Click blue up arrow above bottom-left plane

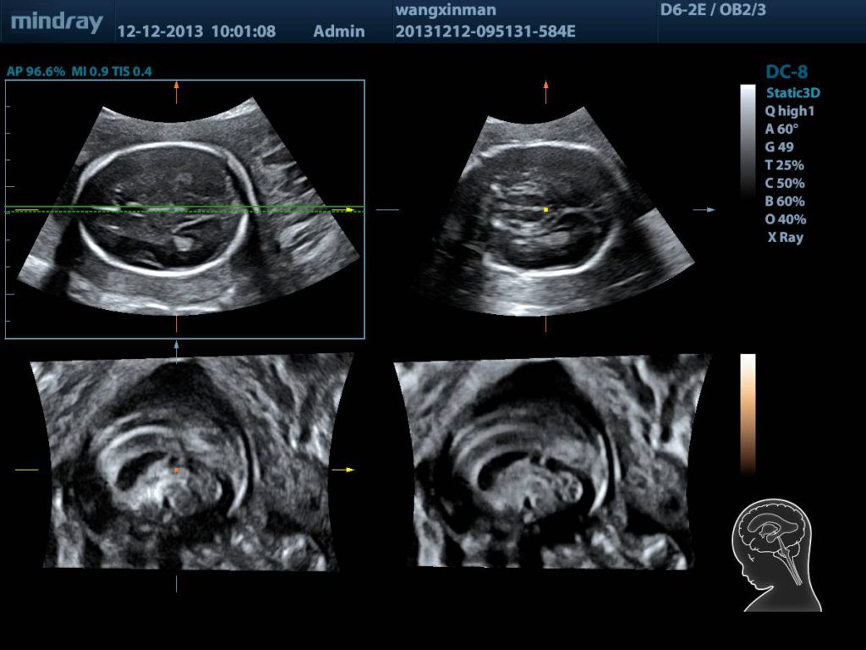(x=176, y=345)
